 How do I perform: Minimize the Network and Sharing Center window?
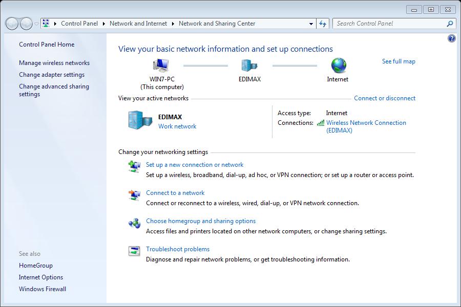pyautogui.click(x=414, y=10)
